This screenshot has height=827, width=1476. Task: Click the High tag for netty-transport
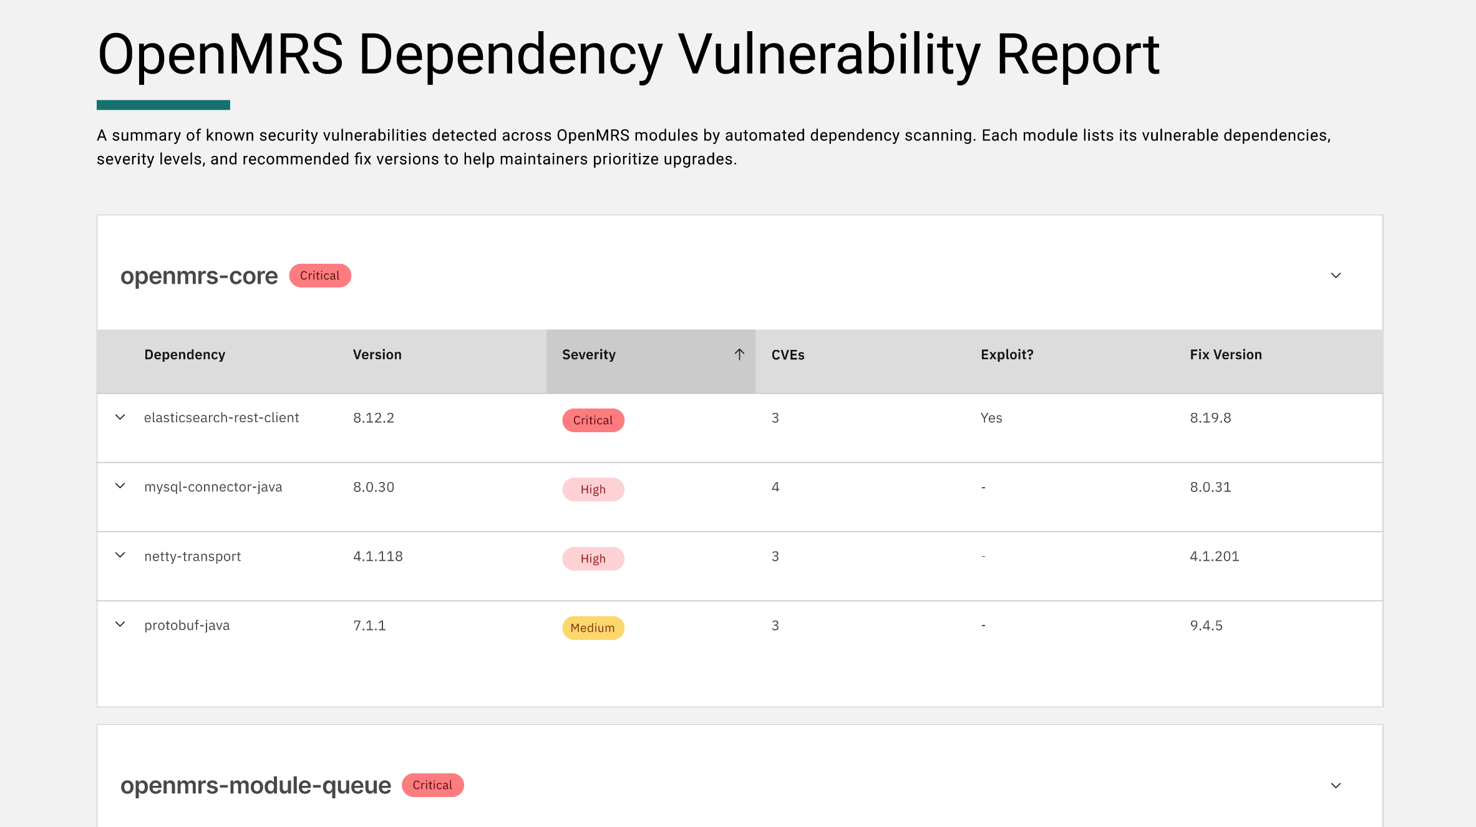(593, 559)
